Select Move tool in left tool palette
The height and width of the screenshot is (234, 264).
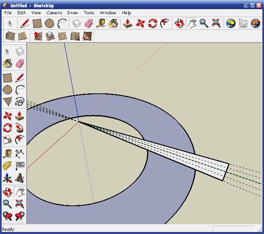[x=7, y=116]
